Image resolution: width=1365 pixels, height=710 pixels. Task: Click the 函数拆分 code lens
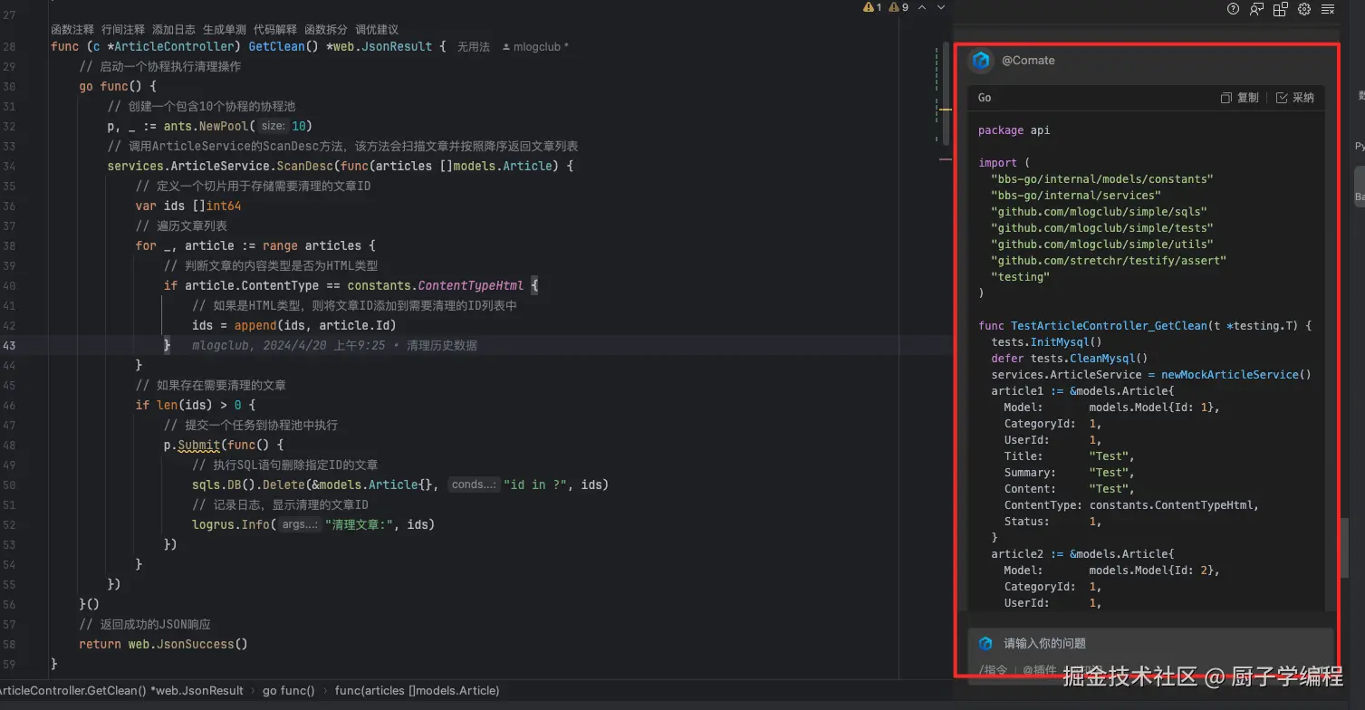tap(326, 30)
